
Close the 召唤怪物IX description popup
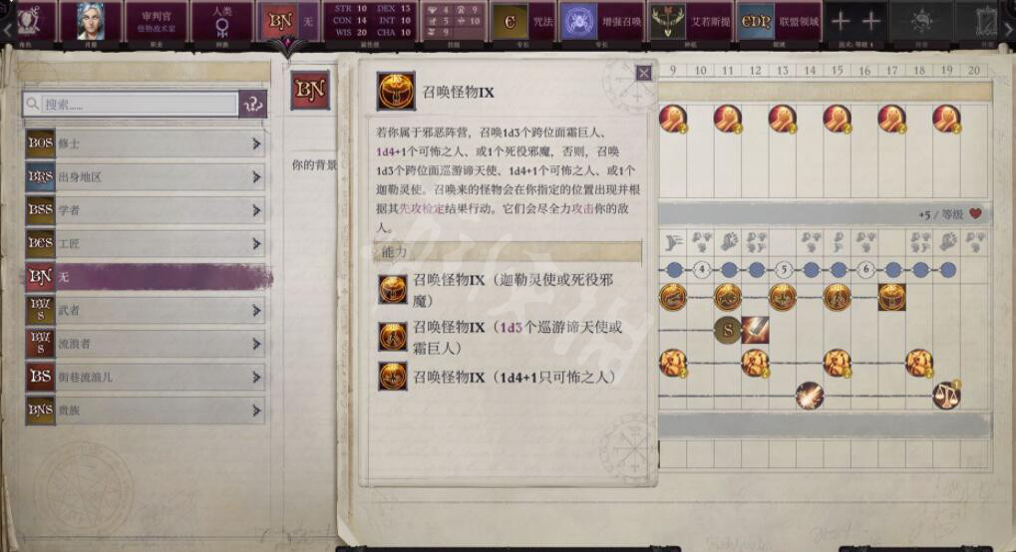point(643,73)
